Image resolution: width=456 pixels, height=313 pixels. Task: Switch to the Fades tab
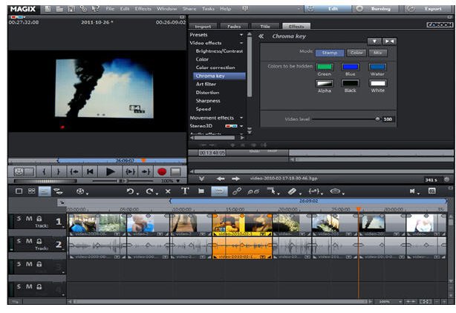(235, 26)
